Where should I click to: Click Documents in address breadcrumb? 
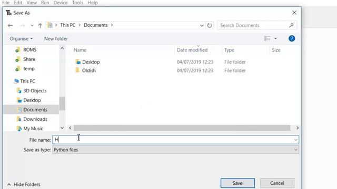(x=96, y=25)
